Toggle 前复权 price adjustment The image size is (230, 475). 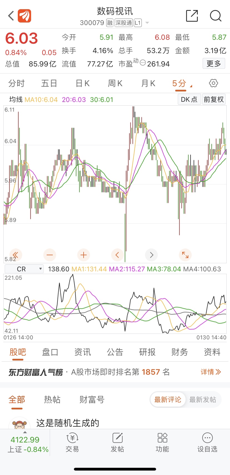point(214,100)
